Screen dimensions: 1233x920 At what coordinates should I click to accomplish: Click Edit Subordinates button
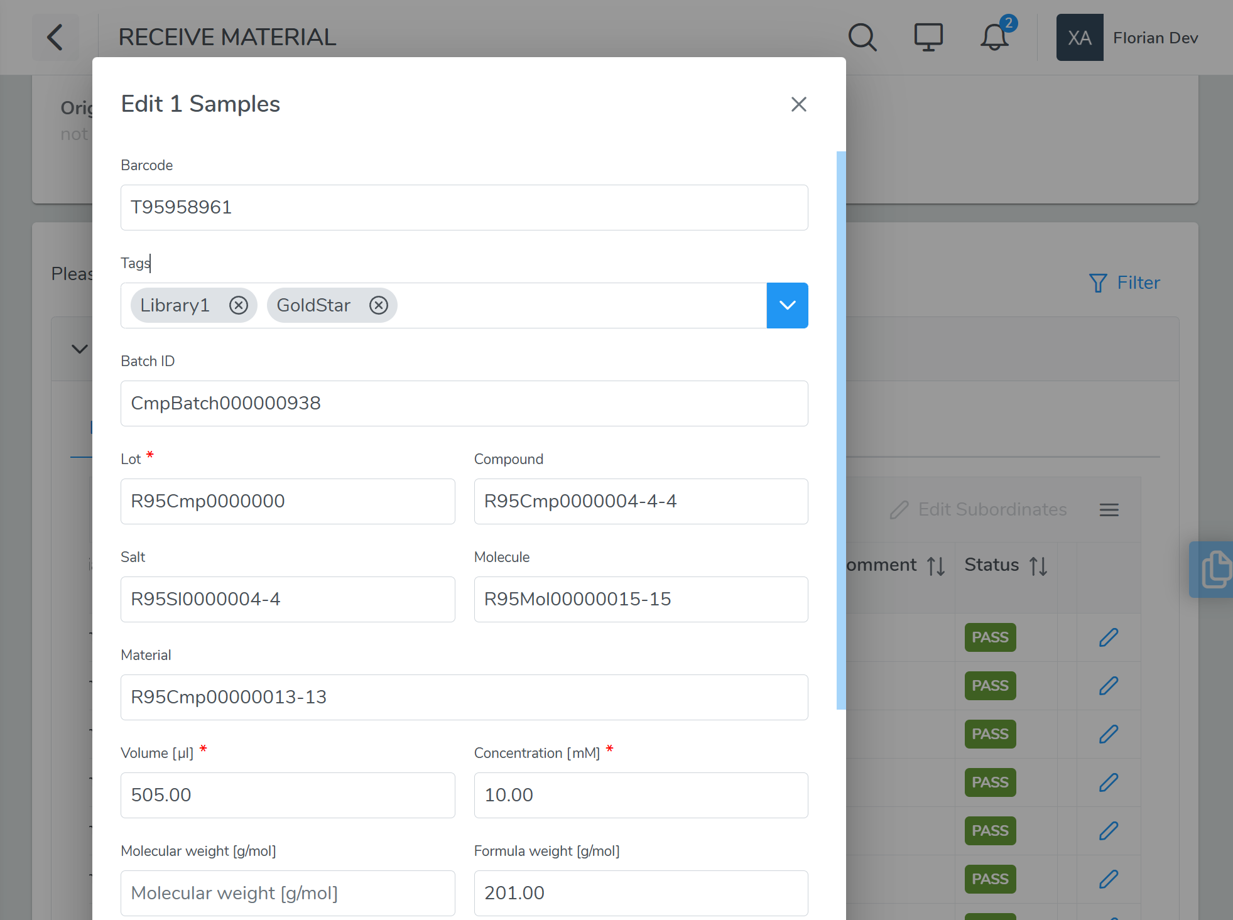point(978,509)
